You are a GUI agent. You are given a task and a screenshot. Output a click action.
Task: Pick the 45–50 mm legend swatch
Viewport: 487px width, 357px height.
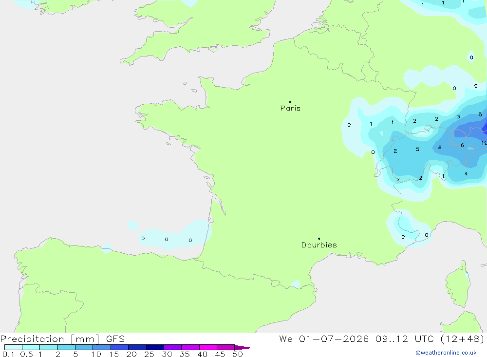pyautogui.click(x=226, y=347)
